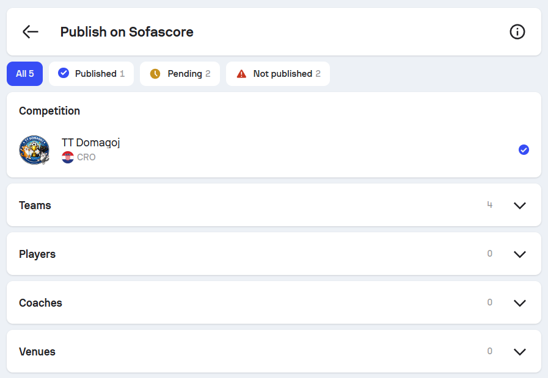
Task: Expand the Teams section chevron
Action: click(520, 205)
